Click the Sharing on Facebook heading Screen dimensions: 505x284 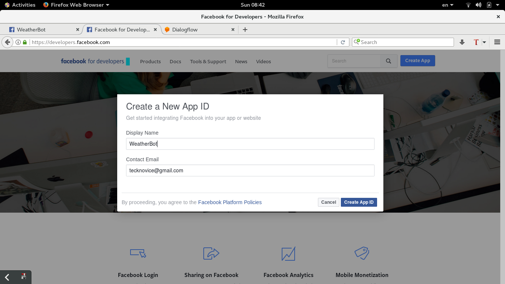[211, 275]
